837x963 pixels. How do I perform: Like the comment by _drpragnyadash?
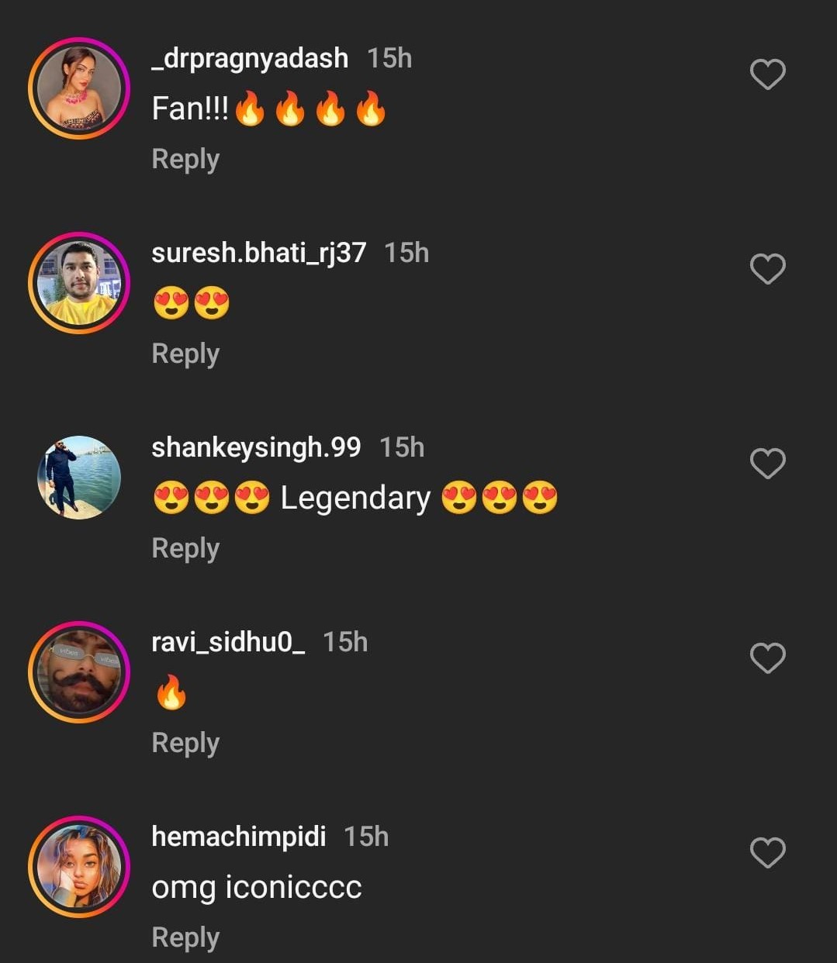[x=767, y=74]
